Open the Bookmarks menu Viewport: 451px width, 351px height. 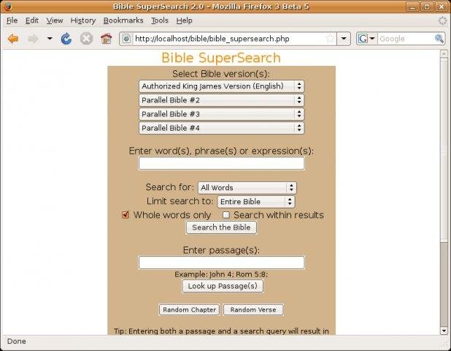(123, 20)
